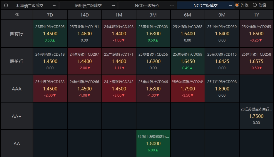Screen dimensions: 274x157
Task: Select the AAA row label
Action: [16, 89]
